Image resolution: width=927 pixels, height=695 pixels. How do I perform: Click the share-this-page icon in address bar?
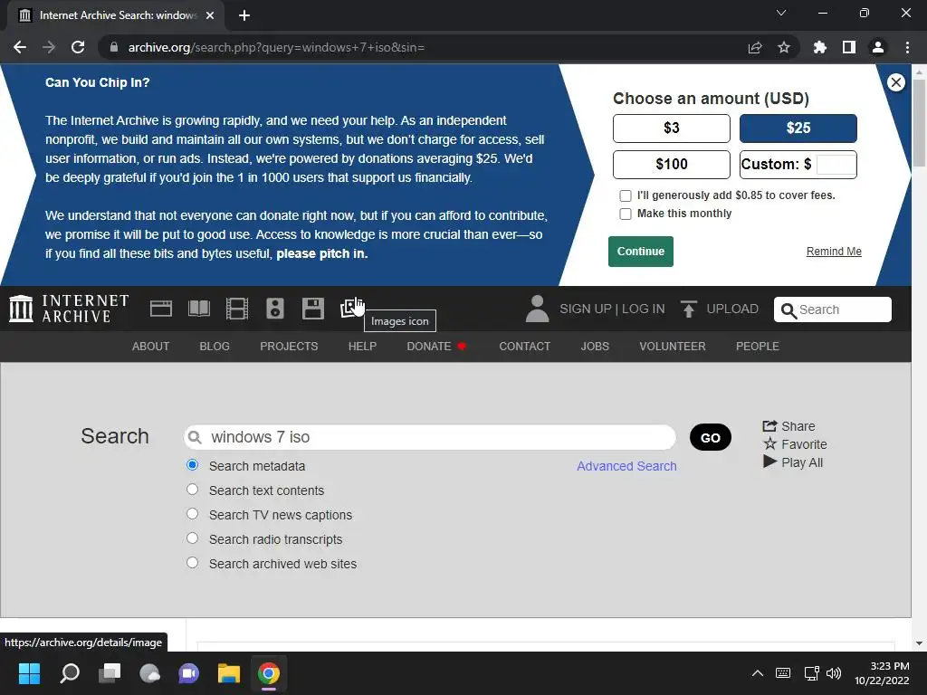pyautogui.click(x=755, y=47)
